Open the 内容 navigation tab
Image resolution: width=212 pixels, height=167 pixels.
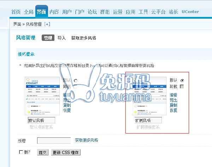pos(54,12)
